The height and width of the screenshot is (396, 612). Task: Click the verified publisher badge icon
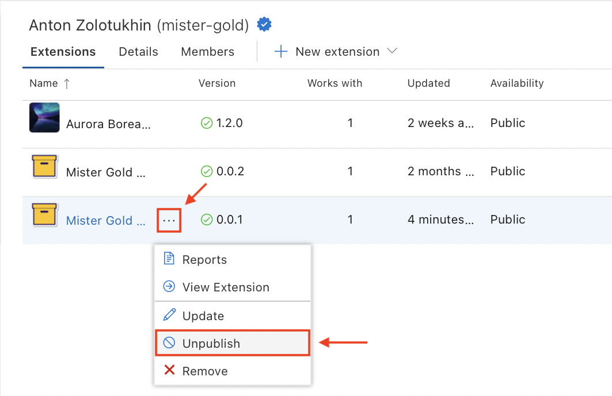[264, 25]
